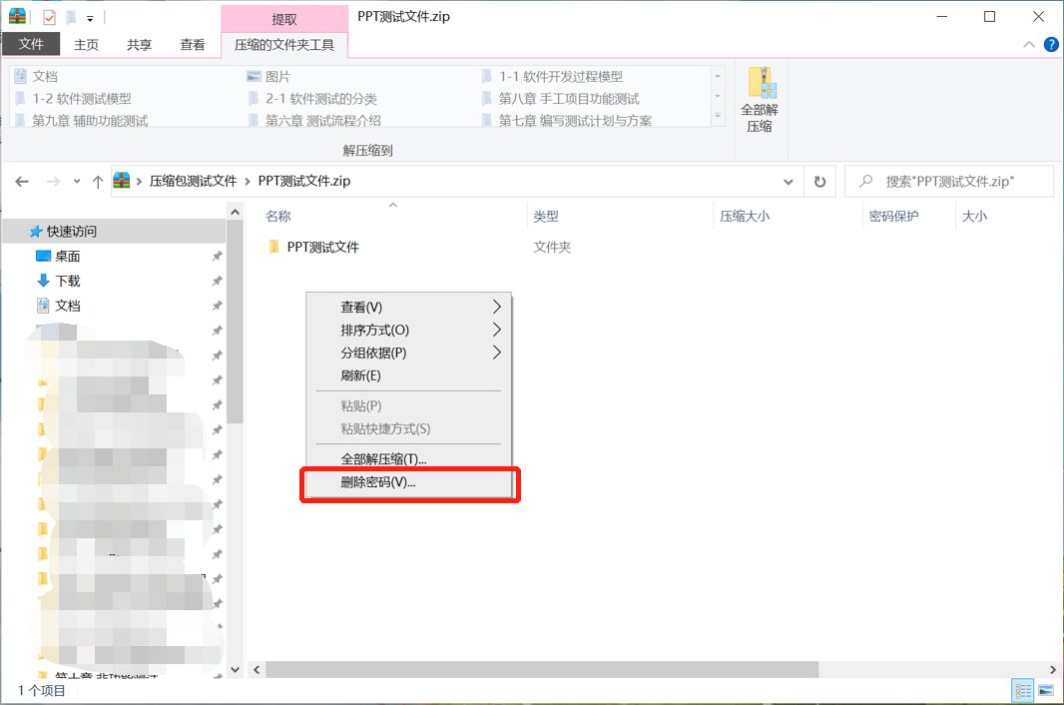Sort by the 密码保护 column header

893,216
